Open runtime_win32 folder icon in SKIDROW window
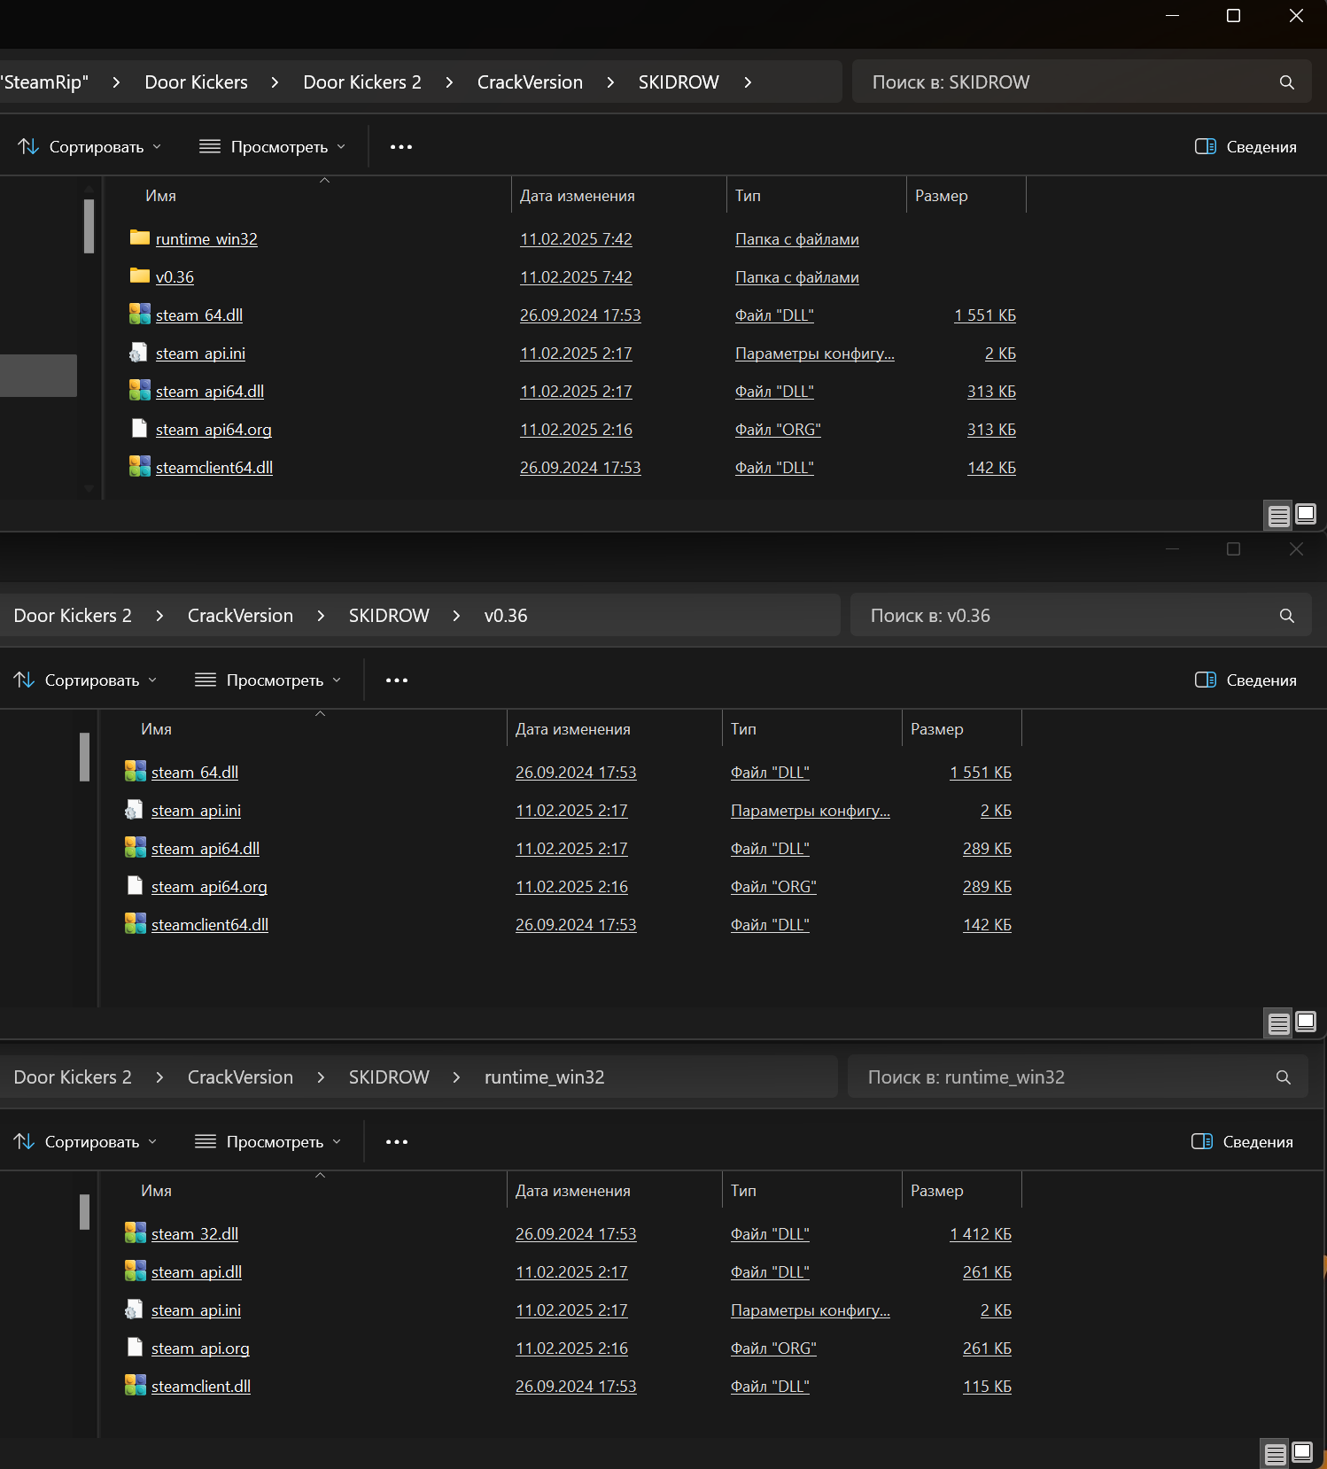1327x1469 pixels. click(x=139, y=237)
